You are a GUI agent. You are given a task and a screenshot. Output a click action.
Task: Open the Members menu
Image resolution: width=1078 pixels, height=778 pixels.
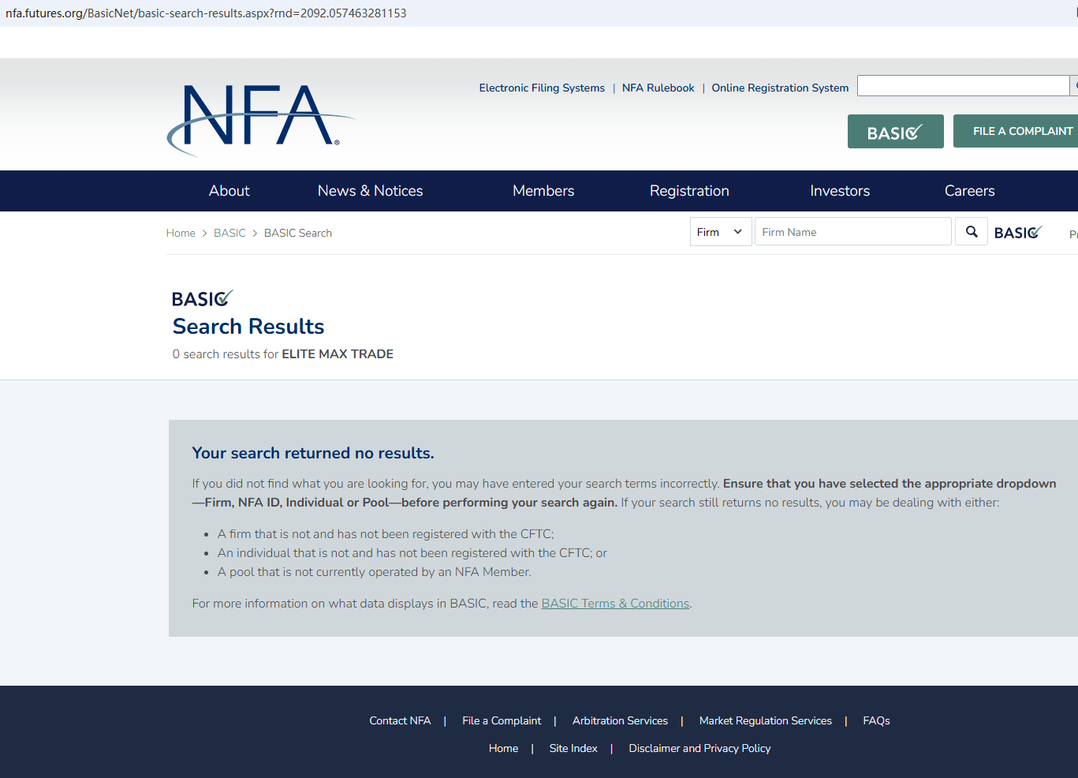click(543, 191)
